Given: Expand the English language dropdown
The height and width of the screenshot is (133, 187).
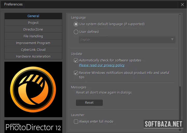Looking at the screenshot, I should (127, 40).
